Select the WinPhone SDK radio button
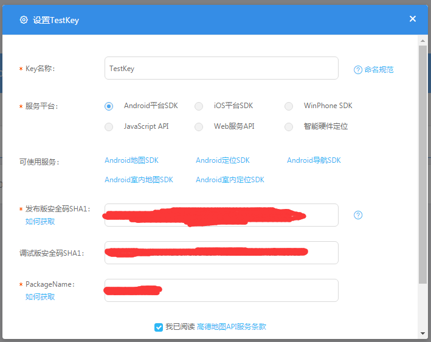 289,106
